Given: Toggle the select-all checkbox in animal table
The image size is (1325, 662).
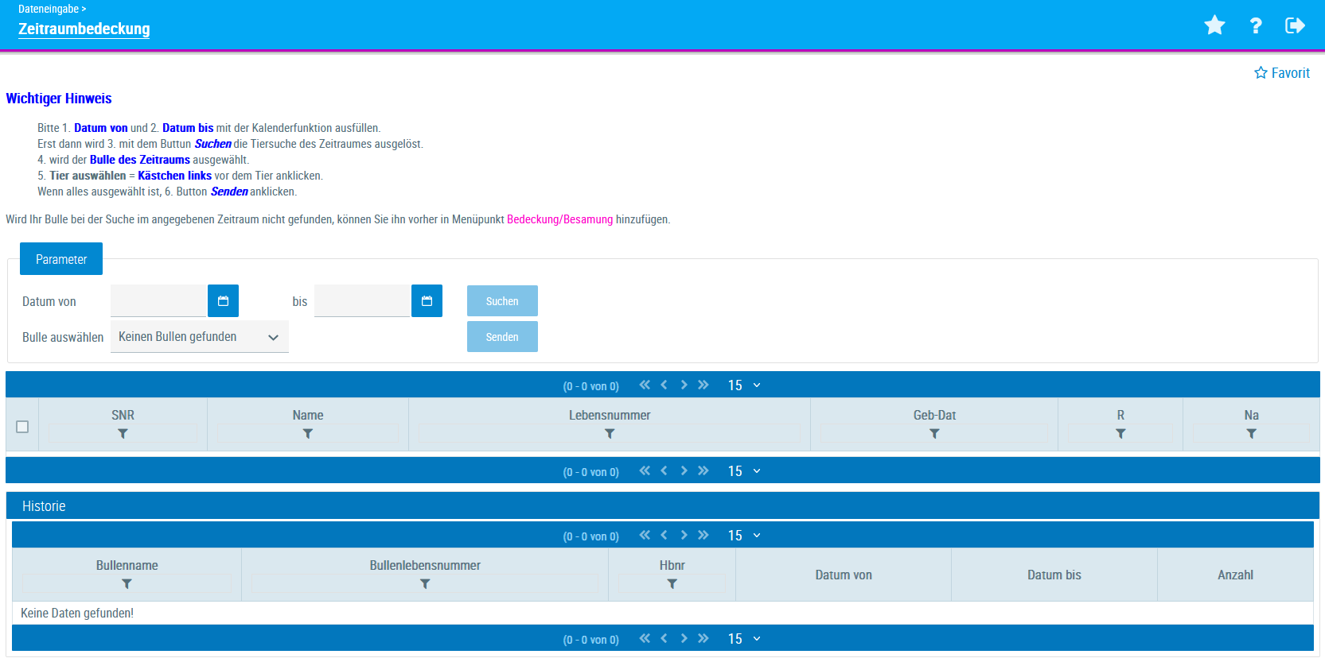Looking at the screenshot, I should pyautogui.click(x=22, y=427).
